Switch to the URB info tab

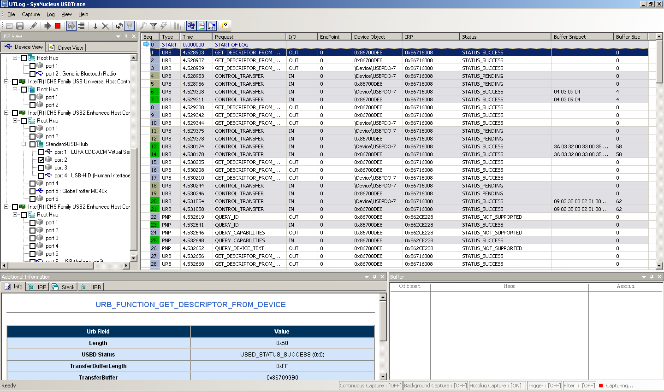point(91,287)
